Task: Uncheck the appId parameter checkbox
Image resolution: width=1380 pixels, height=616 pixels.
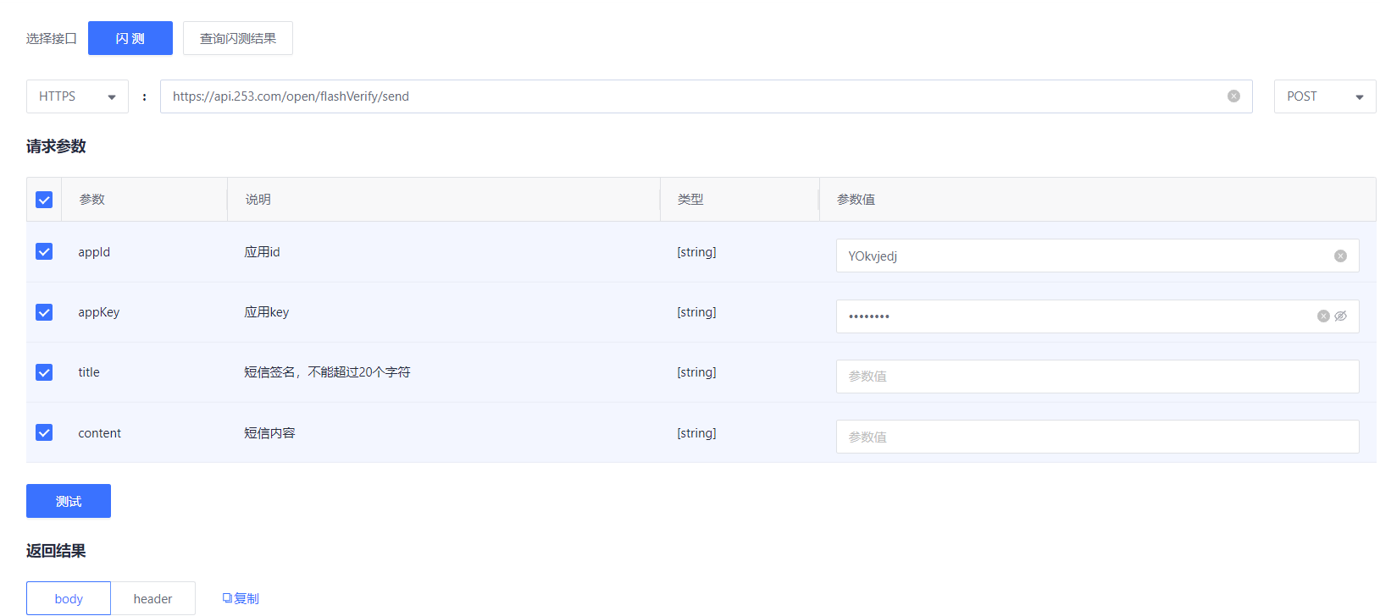Action: [44, 252]
